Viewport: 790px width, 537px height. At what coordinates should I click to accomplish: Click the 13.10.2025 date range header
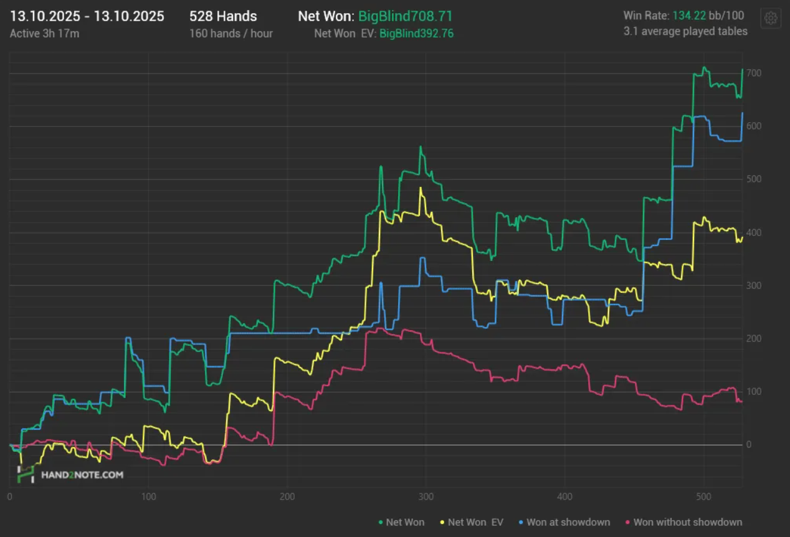[87, 17]
